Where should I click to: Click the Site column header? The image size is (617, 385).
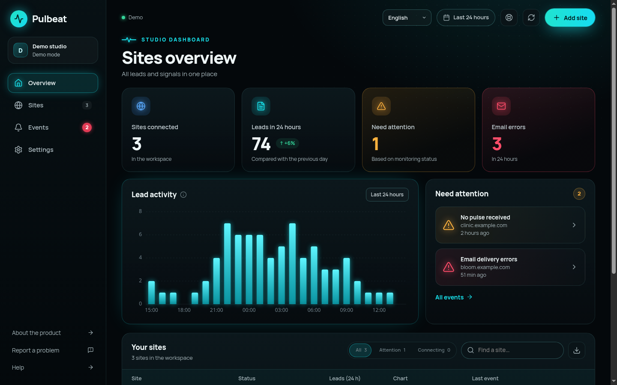pyautogui.click(x=137, y=379)
